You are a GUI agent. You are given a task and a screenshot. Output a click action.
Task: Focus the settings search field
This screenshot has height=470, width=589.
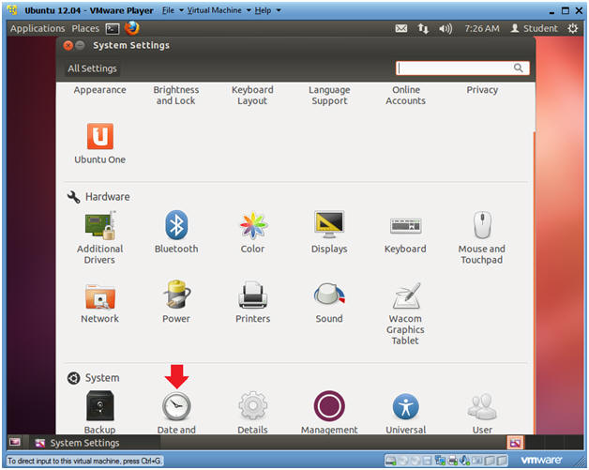[462, 68]
